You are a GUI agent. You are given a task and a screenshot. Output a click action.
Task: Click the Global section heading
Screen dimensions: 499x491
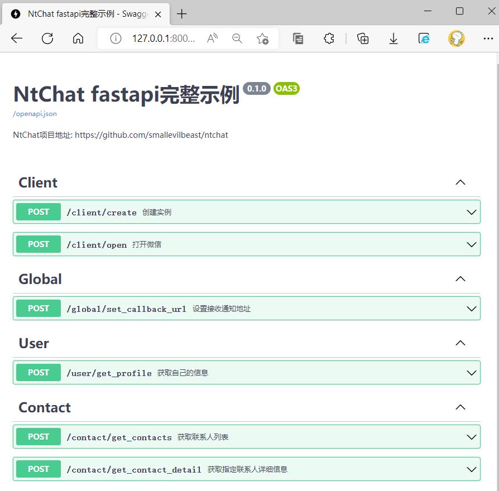click(40, 279)
